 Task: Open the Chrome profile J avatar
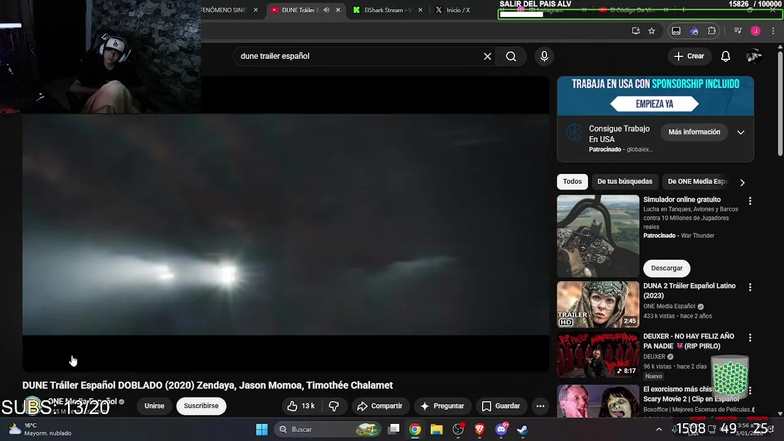755,31
